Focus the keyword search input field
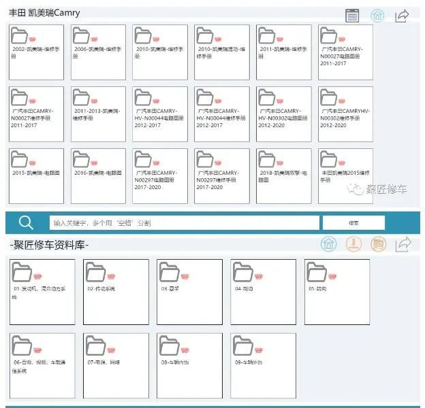 click(x=185, y=223)
